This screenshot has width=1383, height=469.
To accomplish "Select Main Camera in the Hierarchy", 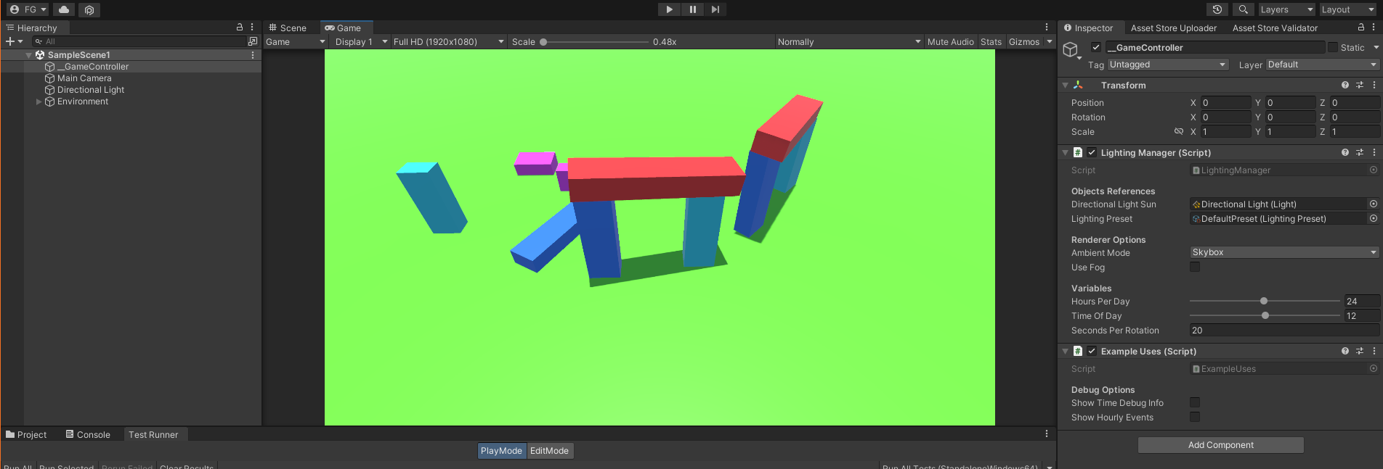I will pyautogui.click(x=84, y=78).
